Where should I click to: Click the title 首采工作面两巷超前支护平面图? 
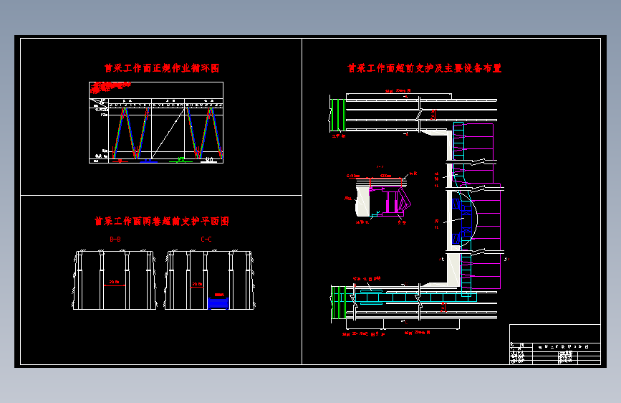tap(162, 221)
